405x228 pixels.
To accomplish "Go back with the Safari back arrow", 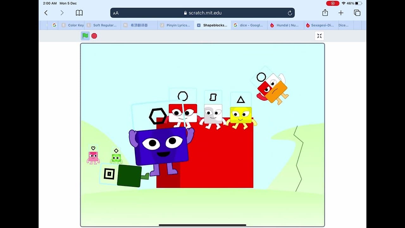I will [46, 13].
